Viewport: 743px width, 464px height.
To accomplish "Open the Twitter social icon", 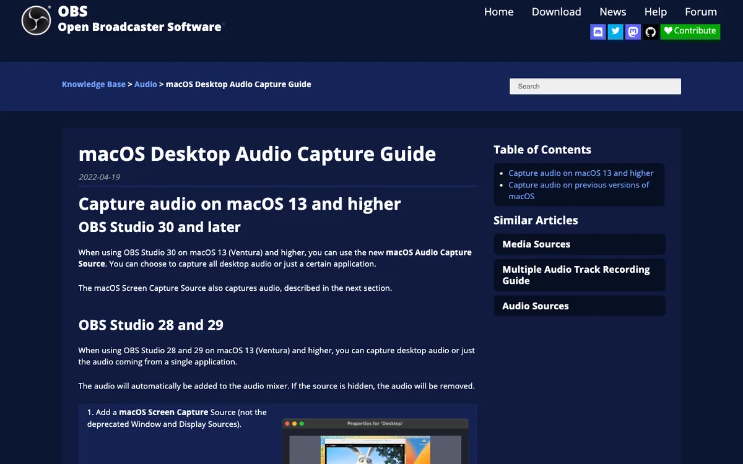I will pyautogui.click(x=615, y=32).
